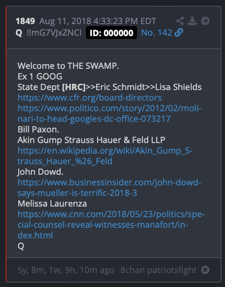This screenshot has height=287, width=225.
Task: Click the chain link icon beside No. 142
Action: click(179, 33)
